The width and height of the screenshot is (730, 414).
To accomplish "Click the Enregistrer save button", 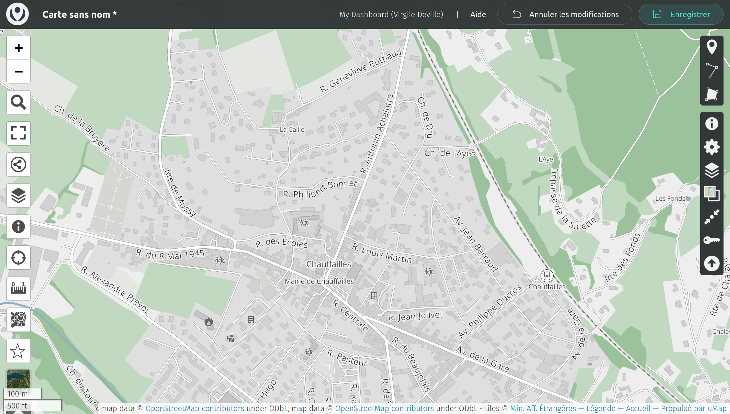I will [x=681, y=14].
